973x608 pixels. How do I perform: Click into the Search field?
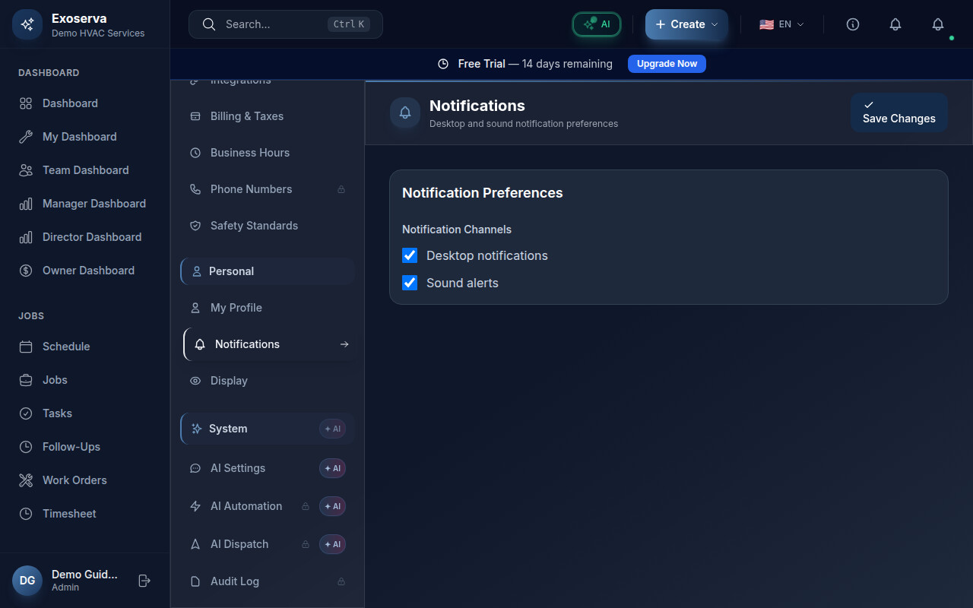pos(274,24)
